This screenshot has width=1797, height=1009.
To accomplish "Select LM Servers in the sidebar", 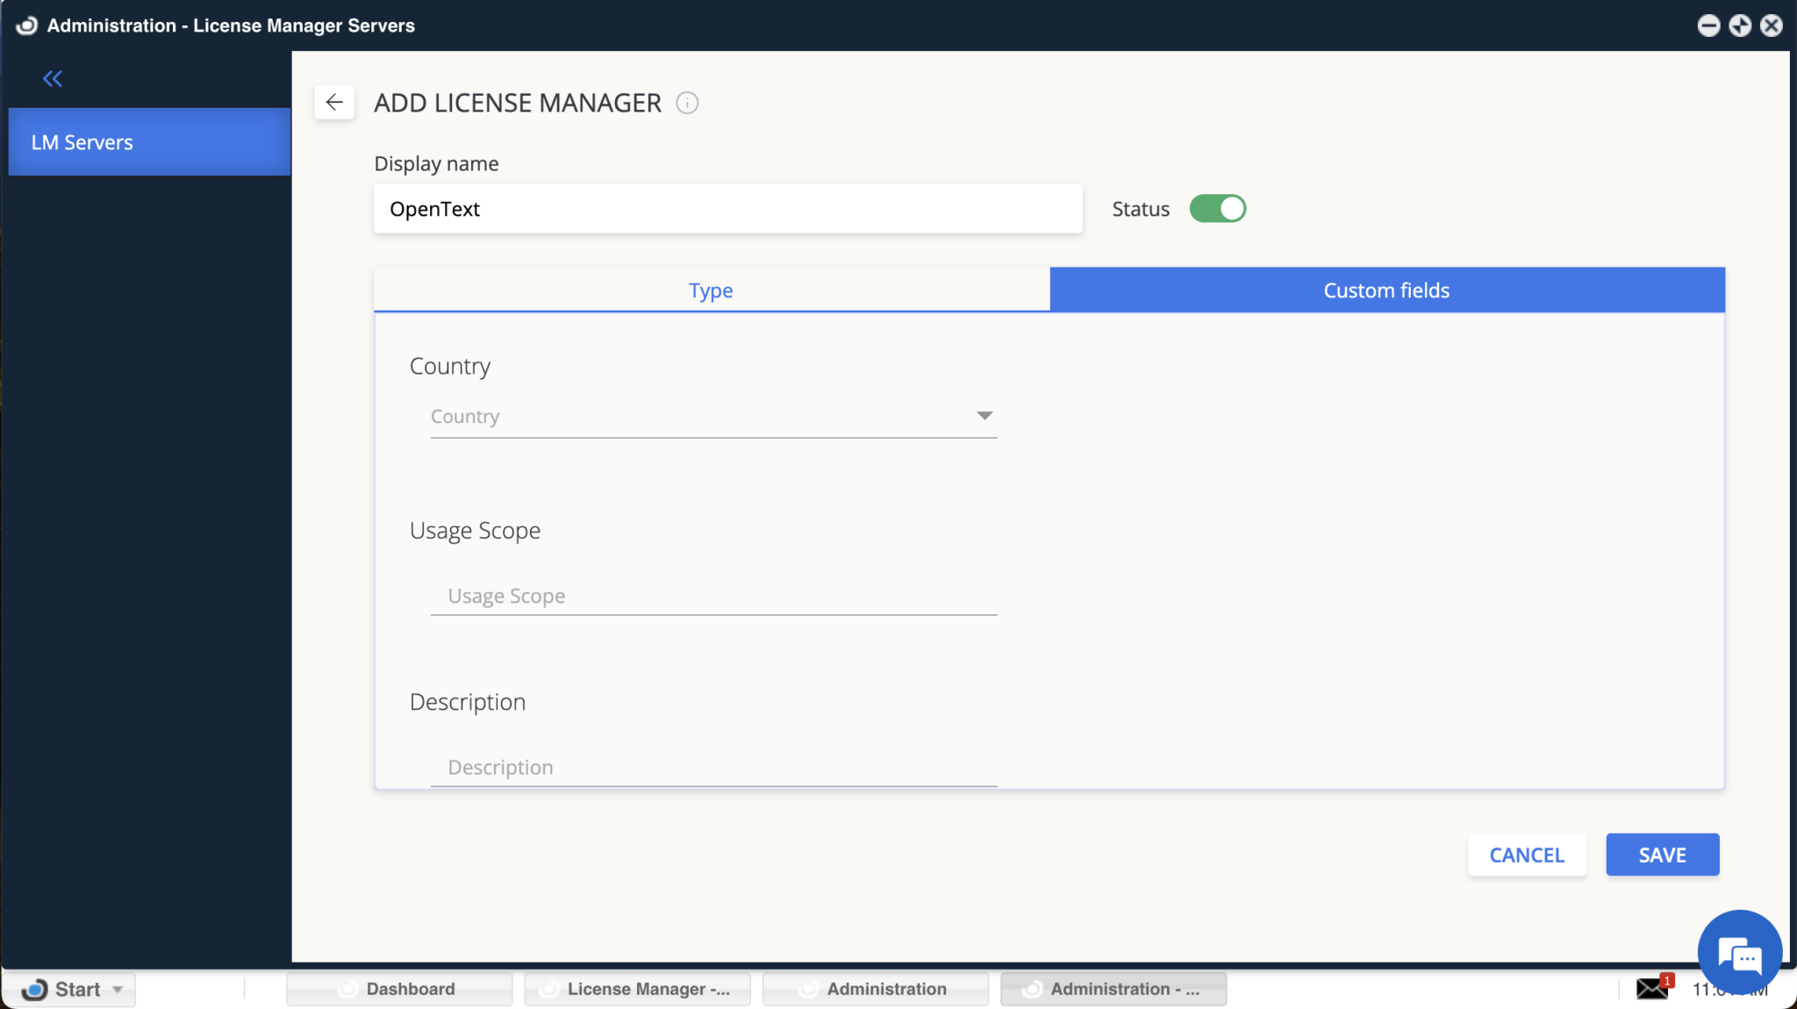I will tap(82, 141).
